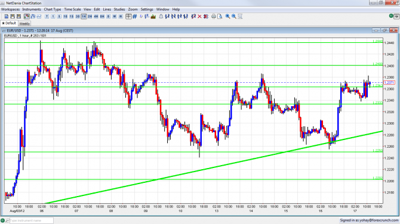Switch time scale to Daily (D)
400x224 pixels.
pos(109,16)
